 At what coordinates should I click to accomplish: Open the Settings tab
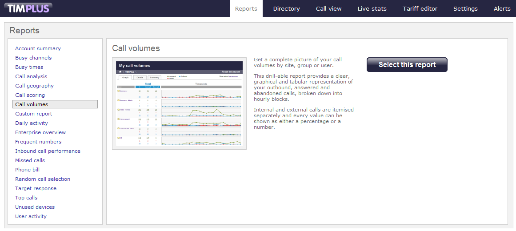(x=465, y=8)
